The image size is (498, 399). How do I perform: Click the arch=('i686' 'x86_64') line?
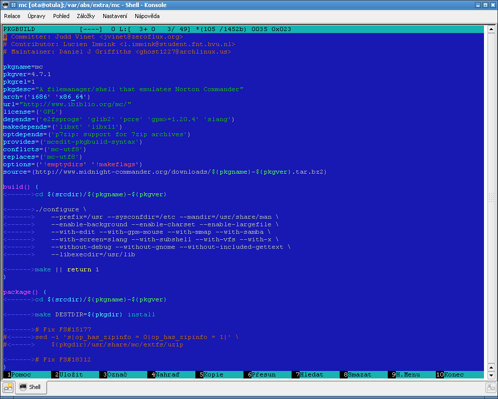47,97
